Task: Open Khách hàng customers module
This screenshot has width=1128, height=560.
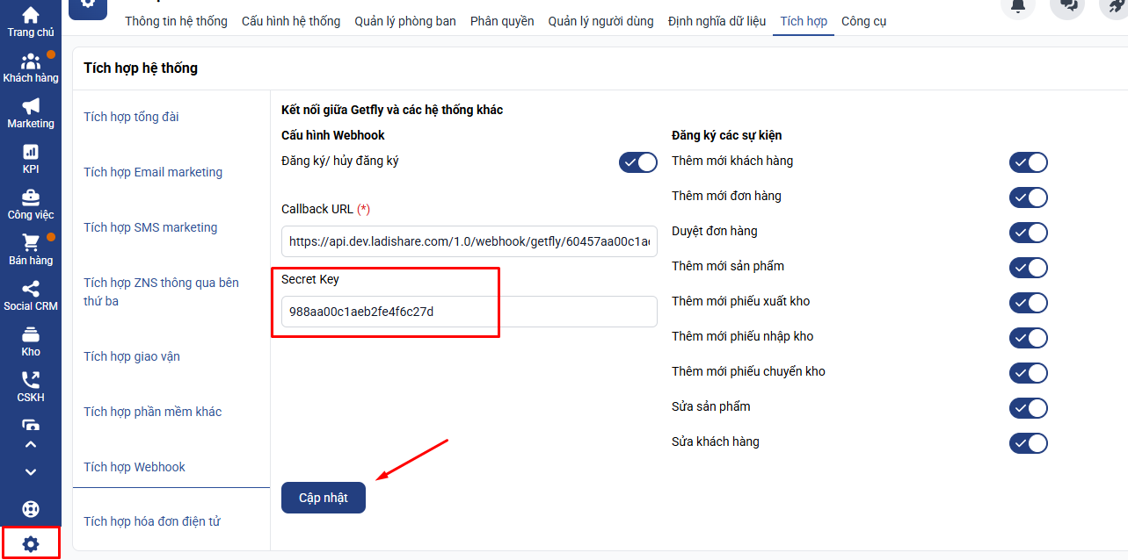Action: [31, 67]
